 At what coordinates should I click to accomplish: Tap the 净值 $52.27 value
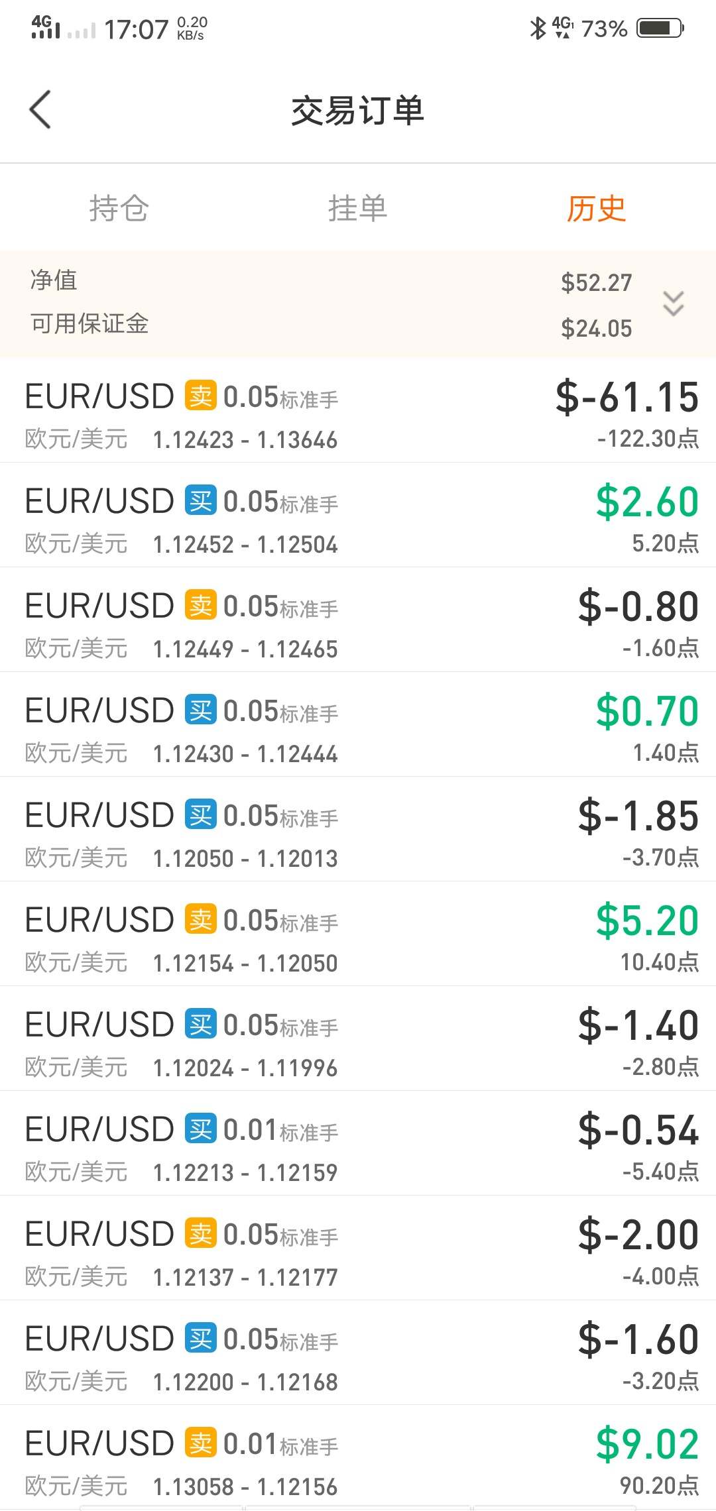point(596,283)
